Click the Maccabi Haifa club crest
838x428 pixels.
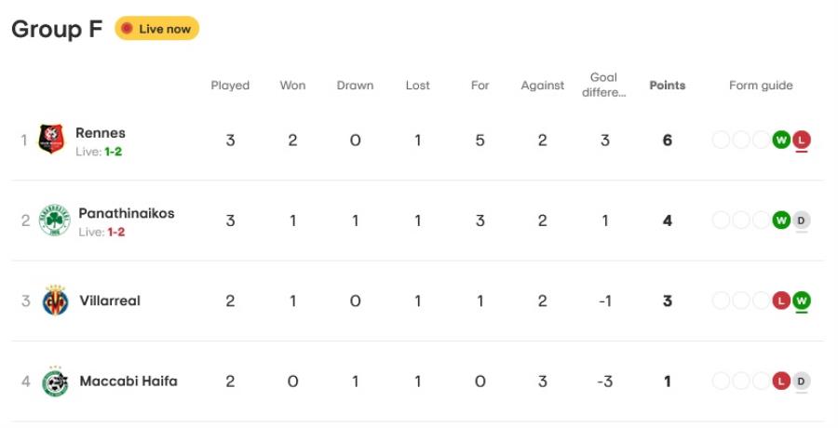pyautogui.click(x=55, y=381)
